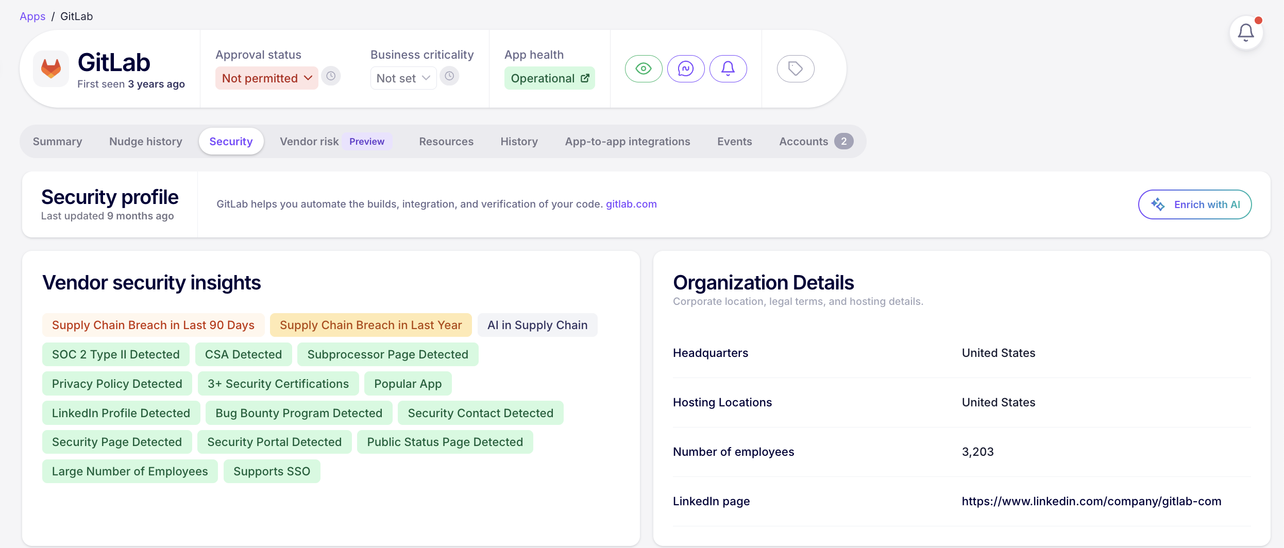Select Security Page Detected tag
Screen dimensions: 1284x548
pos(117,442)
